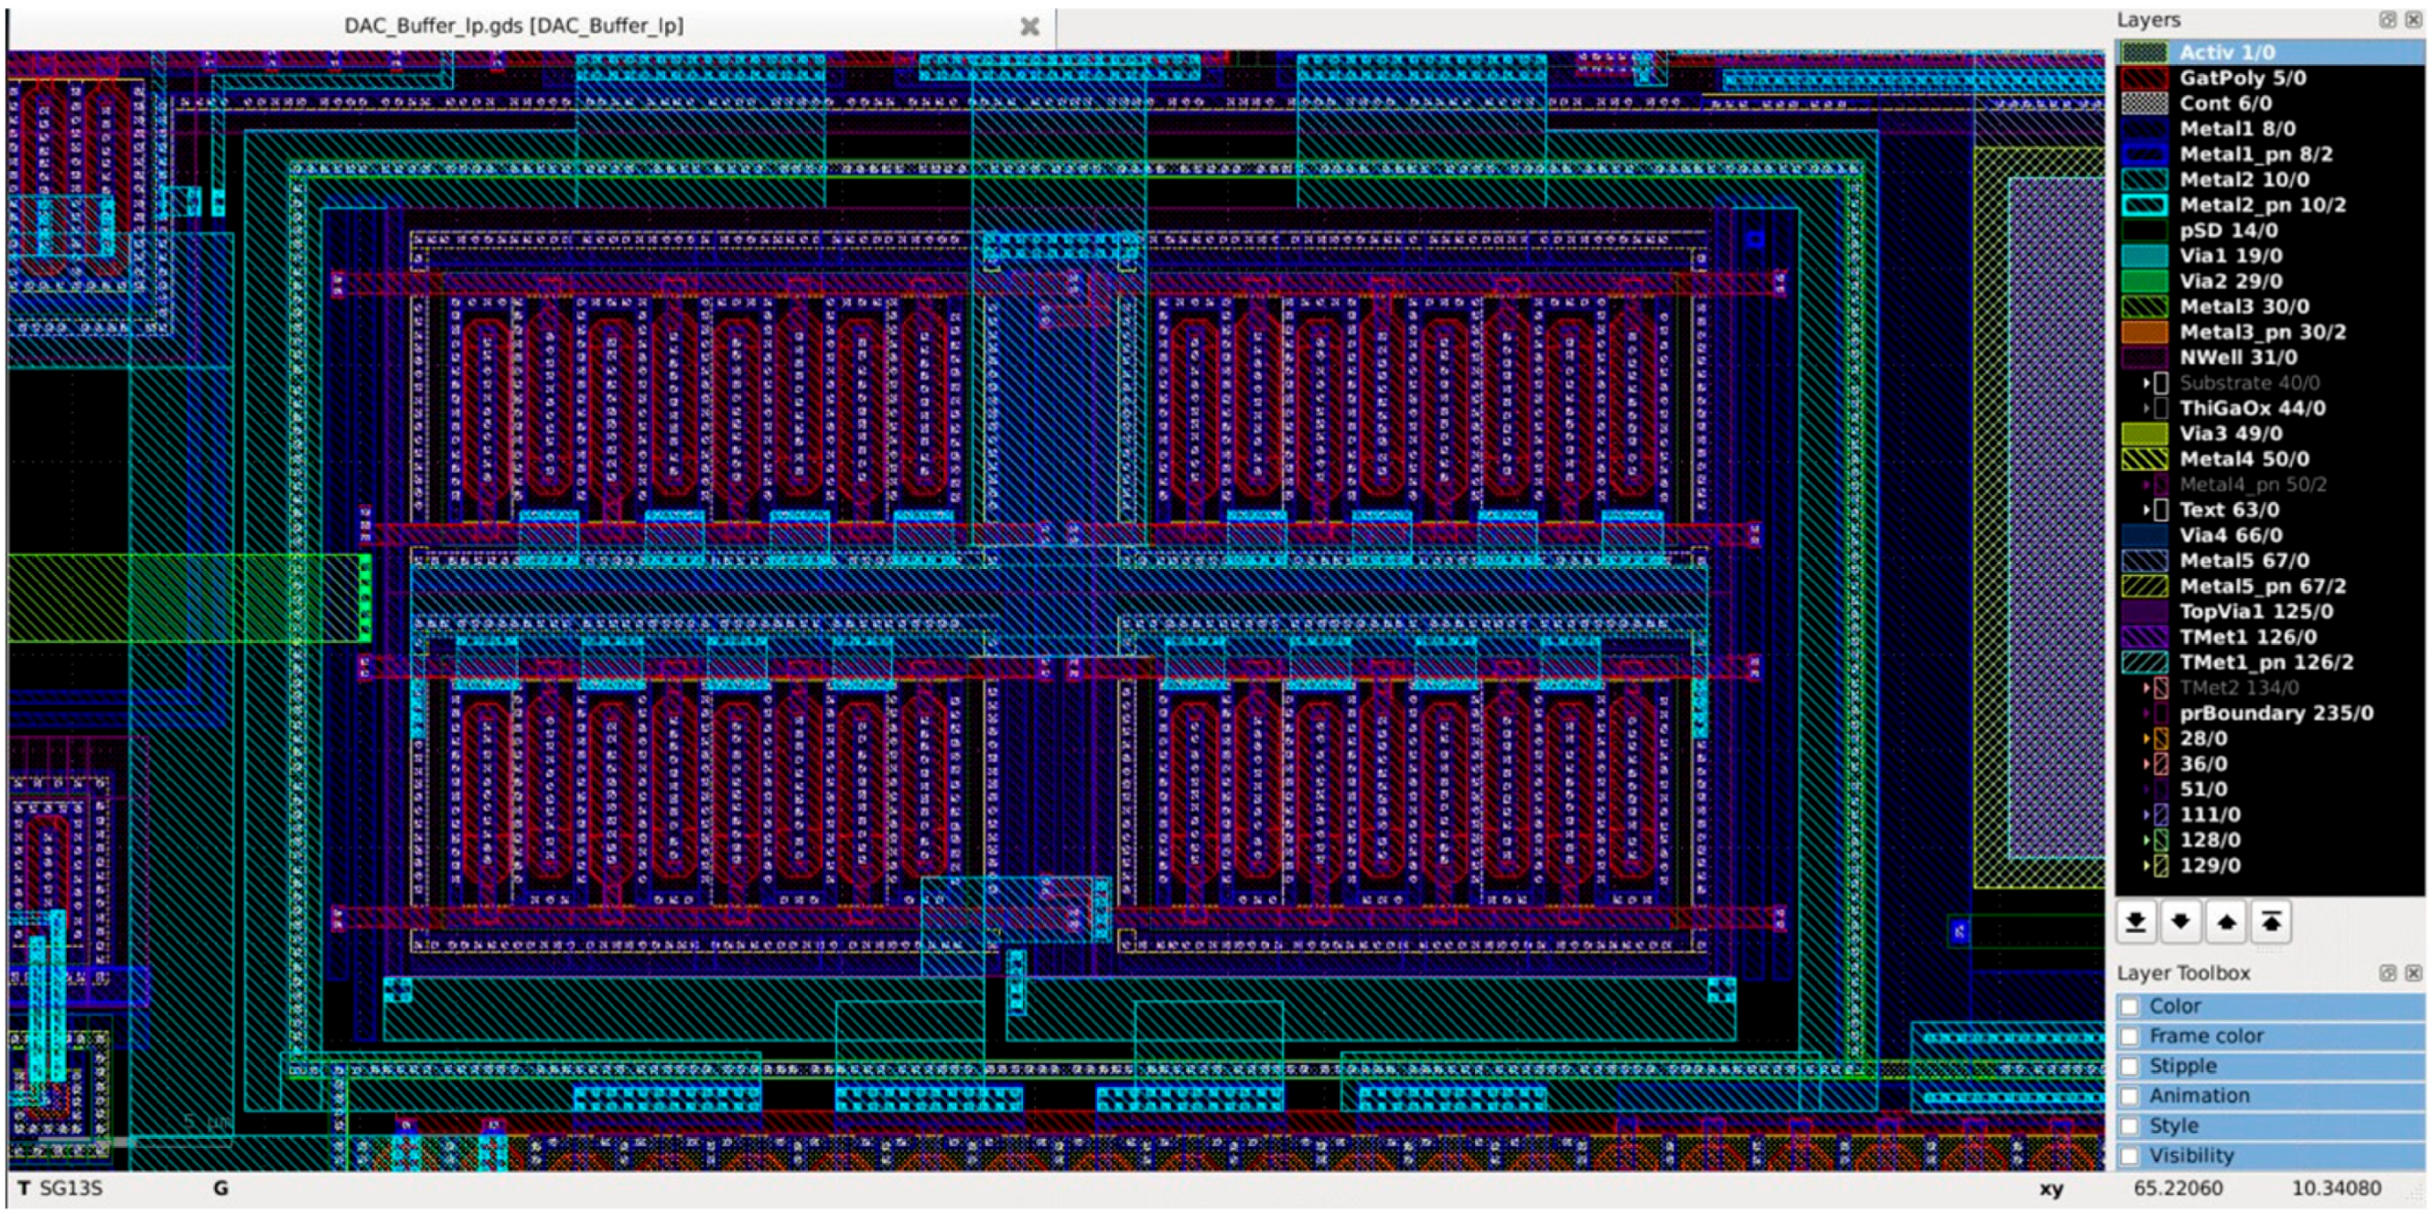Screen dimensions: 2432x1214
Task: Tick the Visibility checkbox
Action: point(2130,1156)
